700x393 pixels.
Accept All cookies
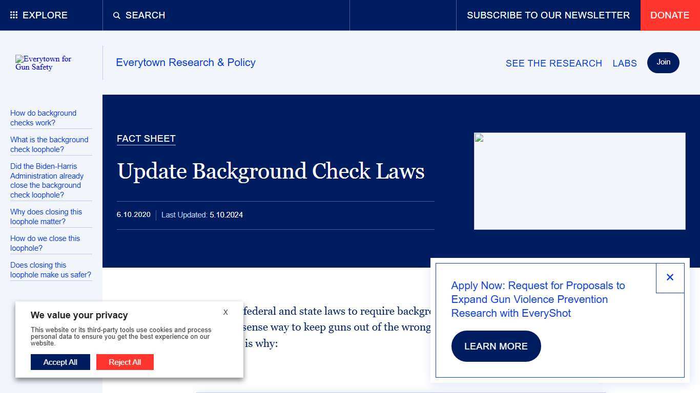pyautogui.click(x=60, y=362)
